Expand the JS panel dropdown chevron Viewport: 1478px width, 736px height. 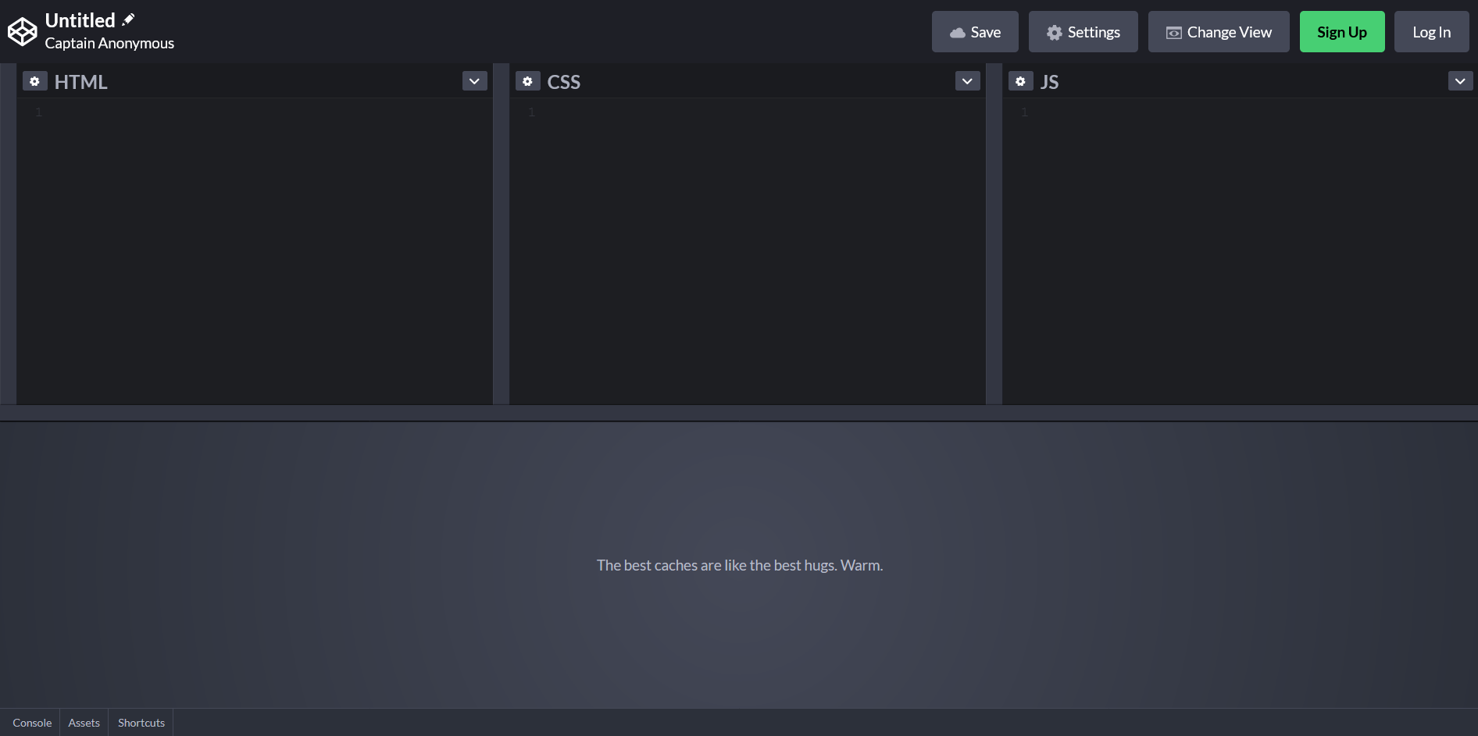click(1460, 81)
